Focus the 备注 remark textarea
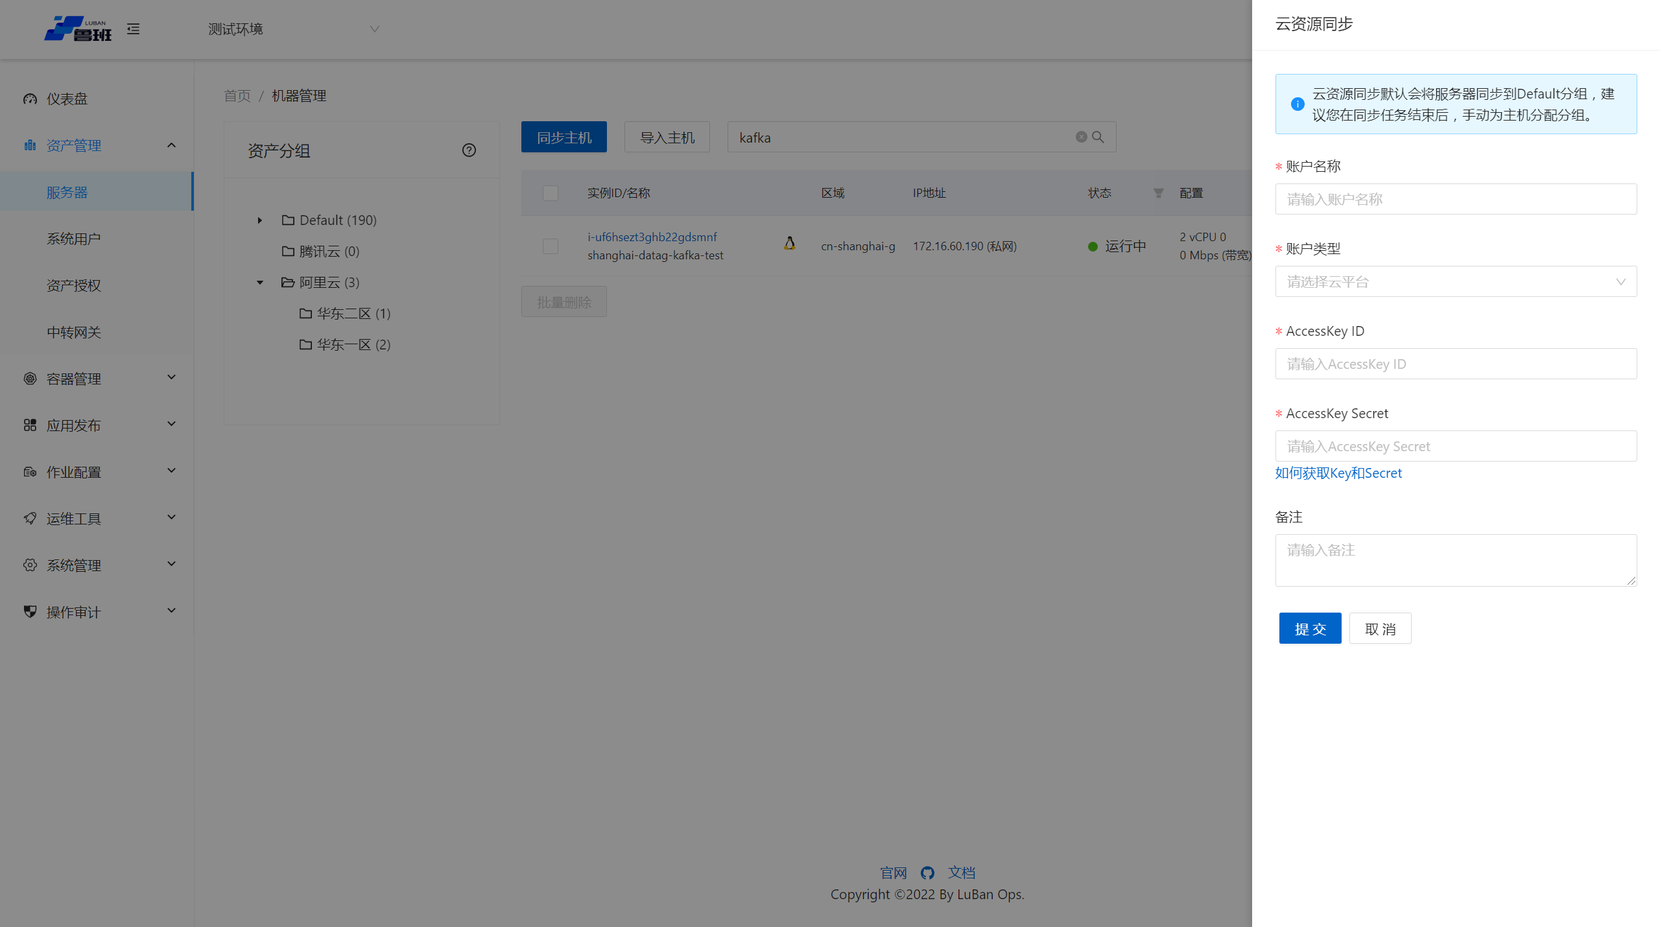Image resolution: width=1660 pixels, height=927 pixels. [x=1456, y=560]
